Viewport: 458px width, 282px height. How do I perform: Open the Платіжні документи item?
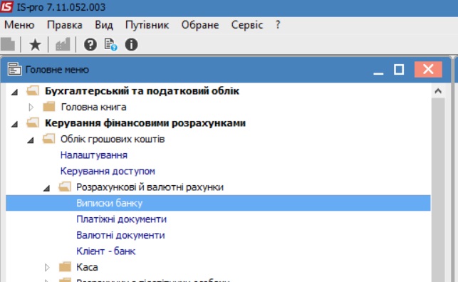[x=122, y=219]
